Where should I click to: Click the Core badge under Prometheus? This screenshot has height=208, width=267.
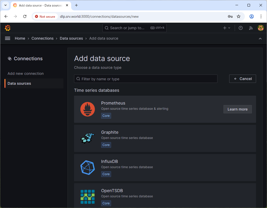106,116
